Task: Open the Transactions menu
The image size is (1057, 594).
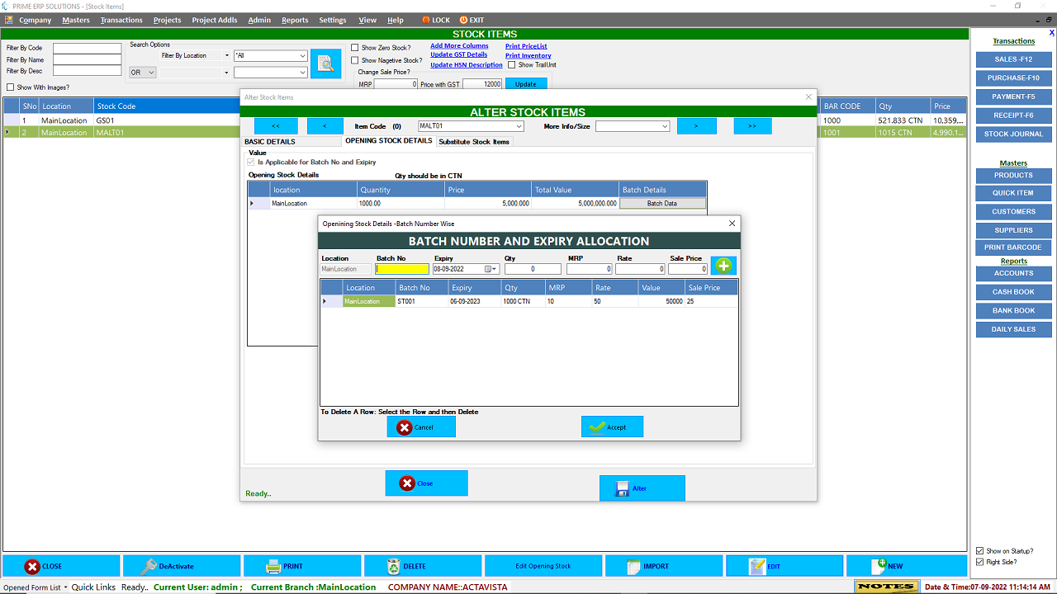Action: coord(121,20)
